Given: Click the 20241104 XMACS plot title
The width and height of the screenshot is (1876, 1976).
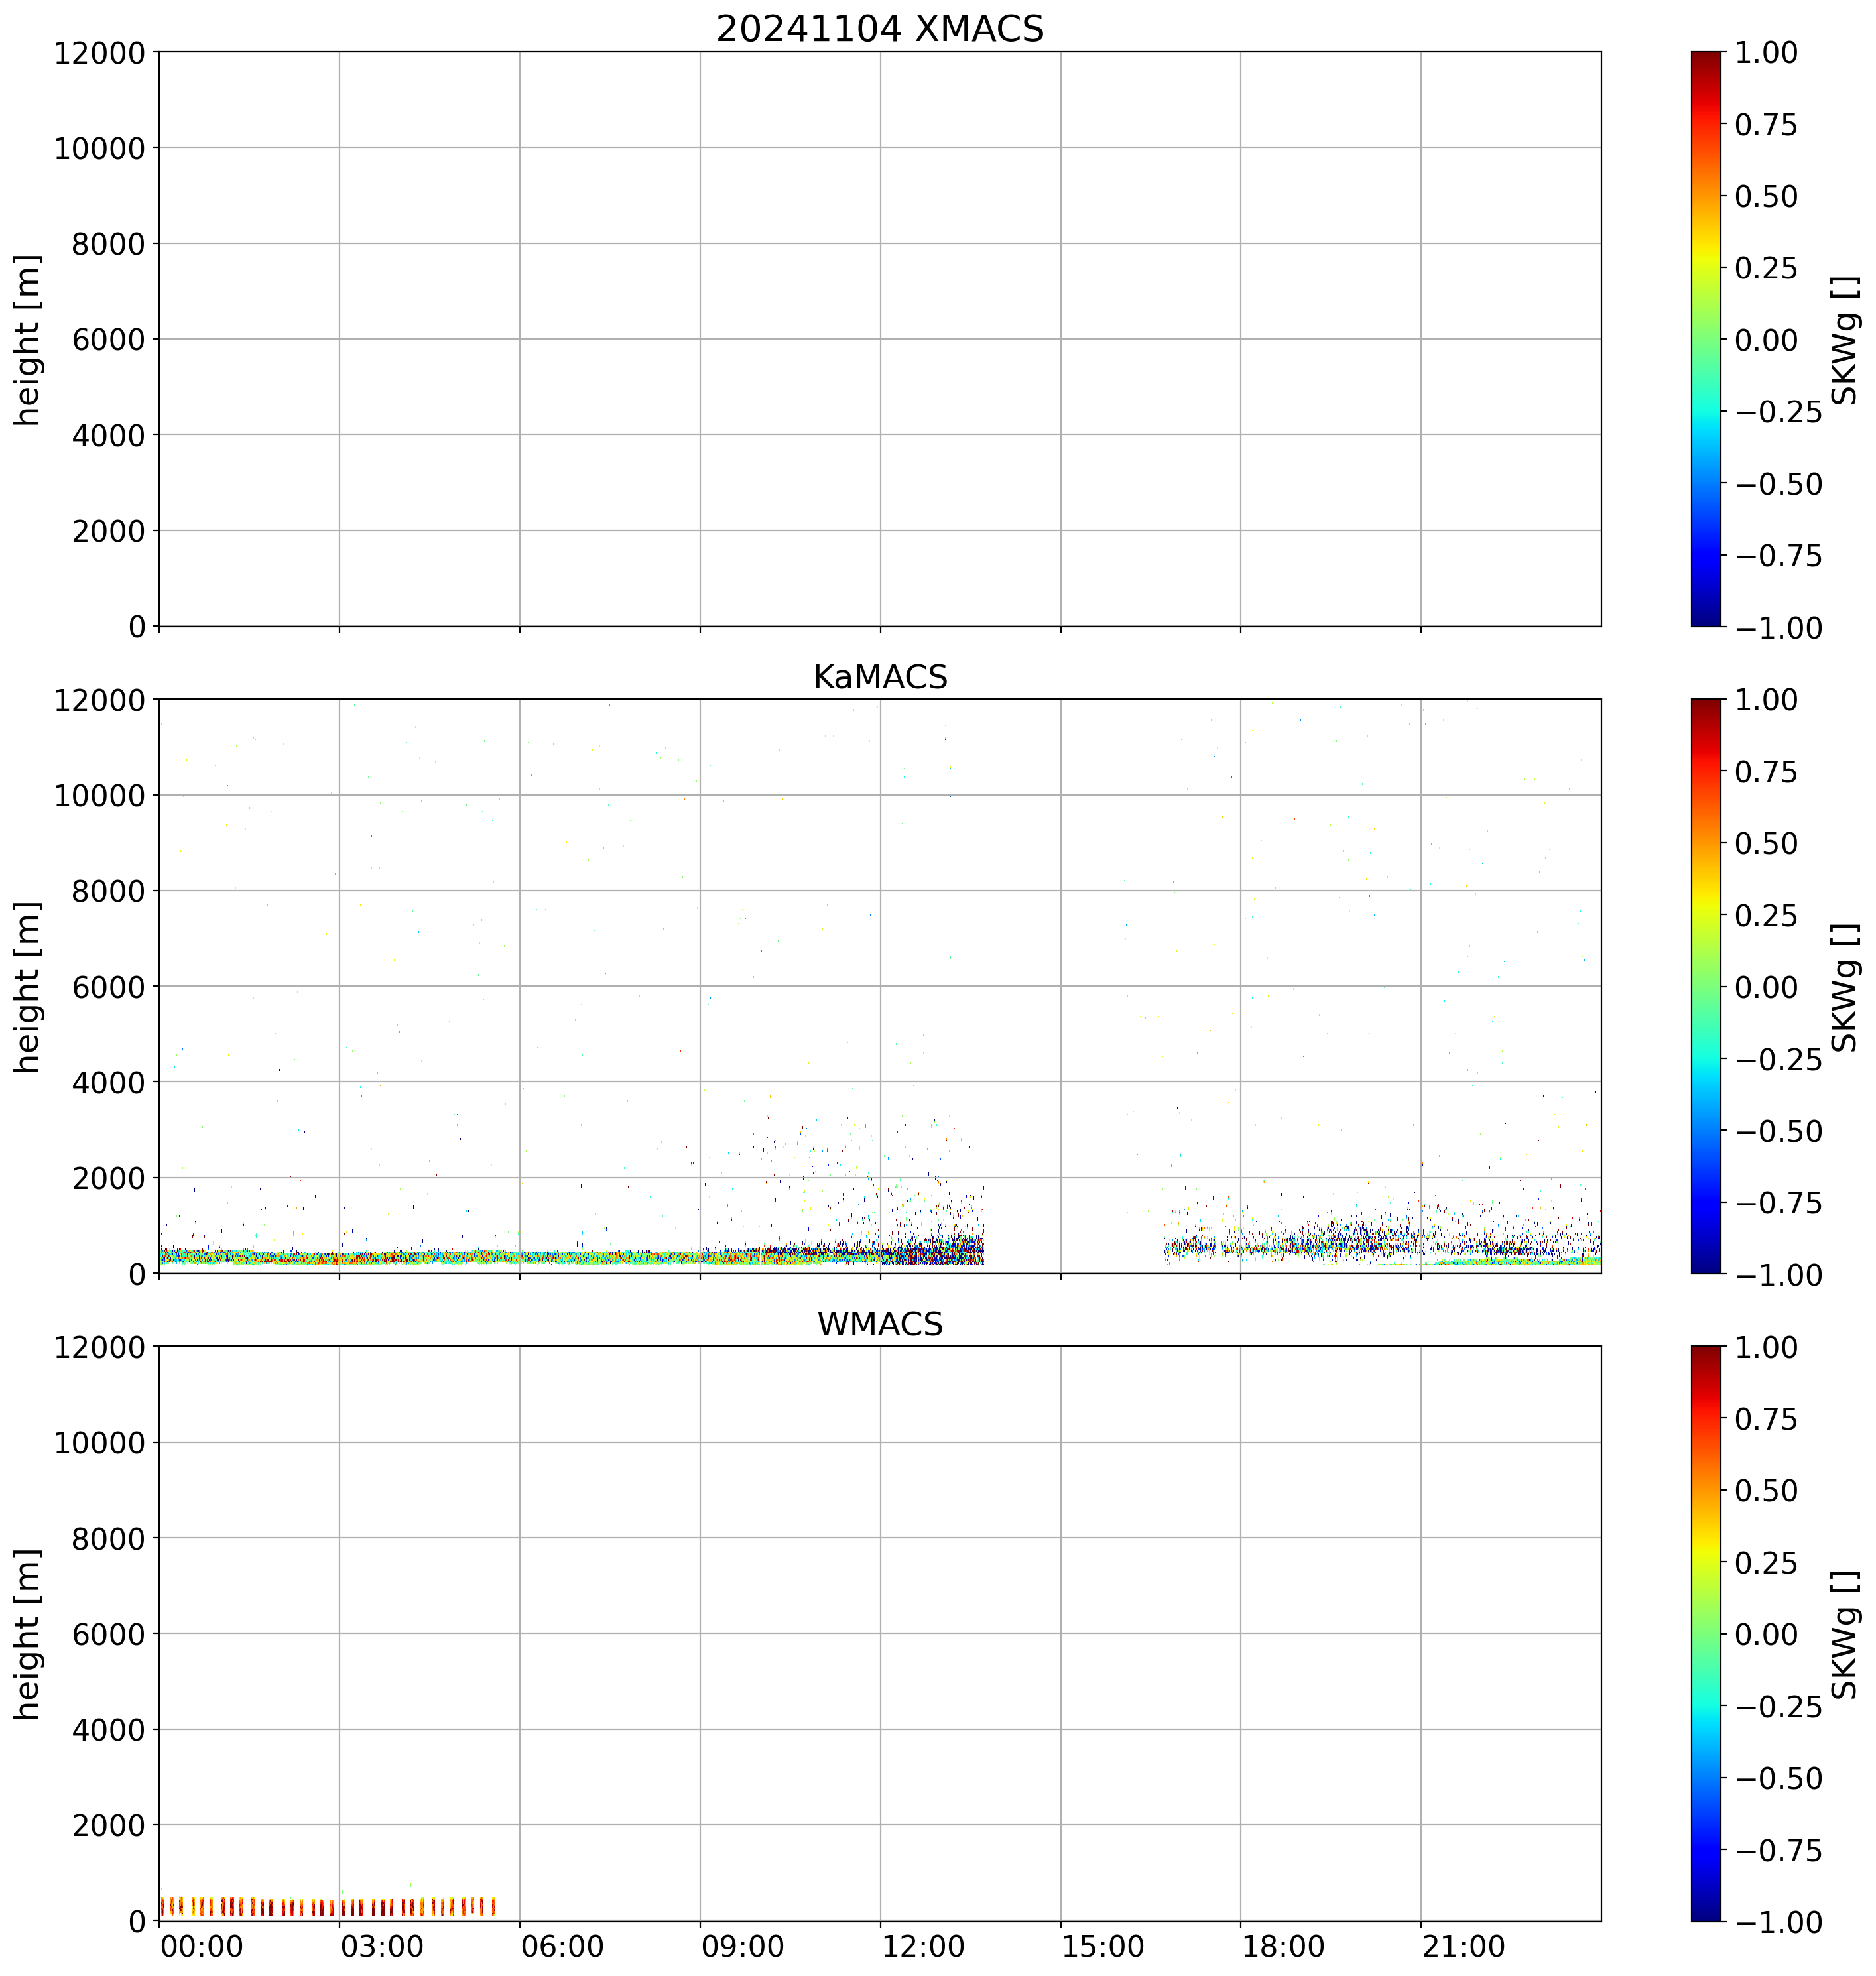Looking at the screenshot, I should click(x=879, y=29).
